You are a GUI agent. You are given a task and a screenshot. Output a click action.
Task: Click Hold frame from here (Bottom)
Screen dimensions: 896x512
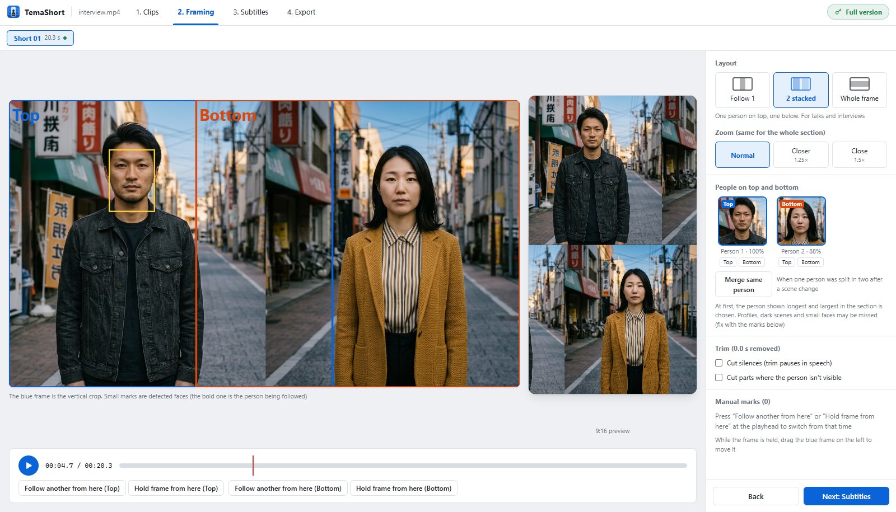[x=404, y=488]
